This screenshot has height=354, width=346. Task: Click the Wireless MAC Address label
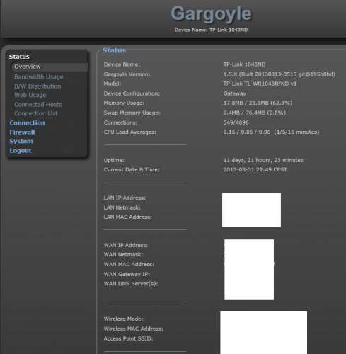(x=134, y=329)
